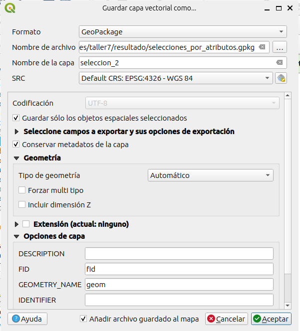Clear the layer name seleccion_2 text
Viewport: 300px width, 331px height.
pyautogui.click(x=280, y=63)
